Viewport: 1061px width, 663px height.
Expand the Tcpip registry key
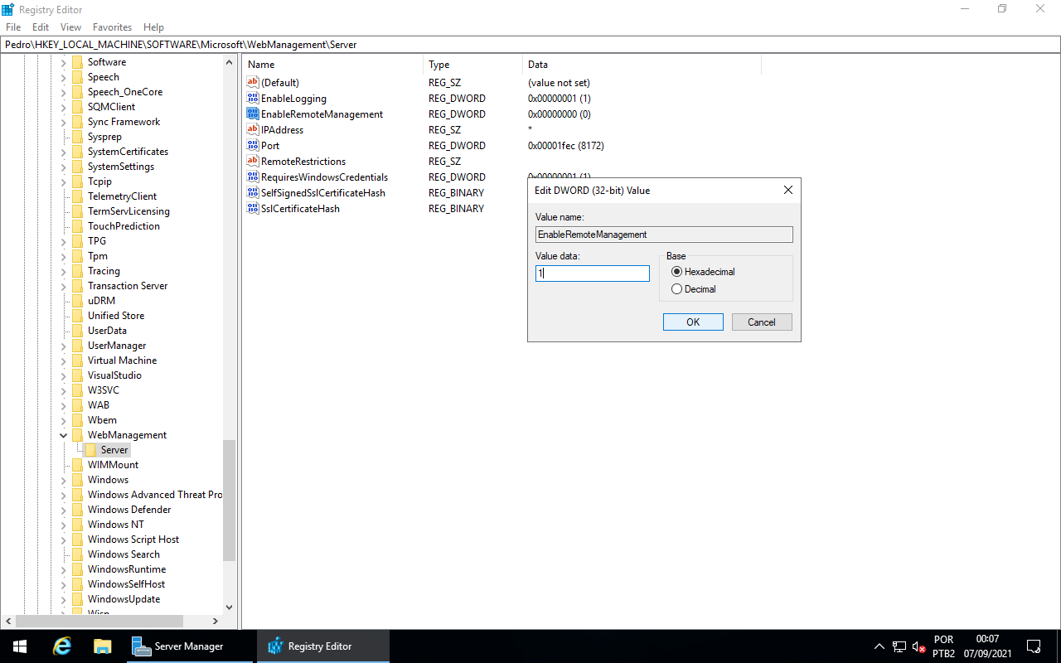pos(63,181)
